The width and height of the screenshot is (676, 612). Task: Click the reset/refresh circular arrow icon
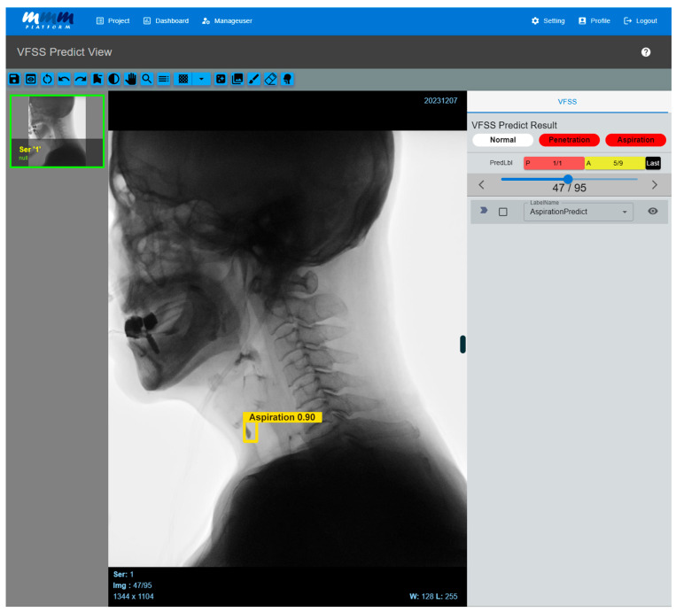(48, 79)
